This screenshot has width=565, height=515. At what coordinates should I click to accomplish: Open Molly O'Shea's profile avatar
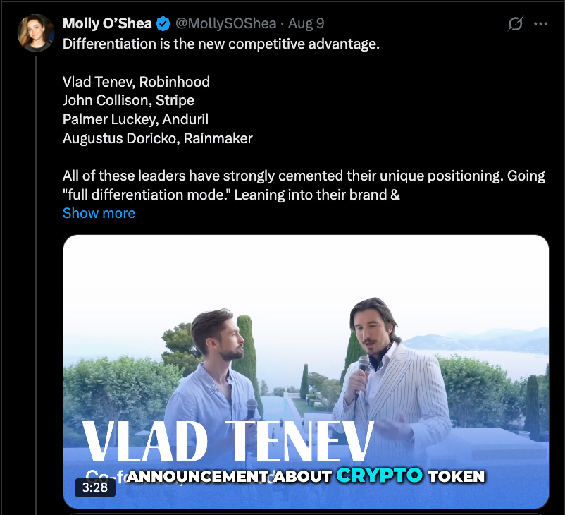[36, 33]
